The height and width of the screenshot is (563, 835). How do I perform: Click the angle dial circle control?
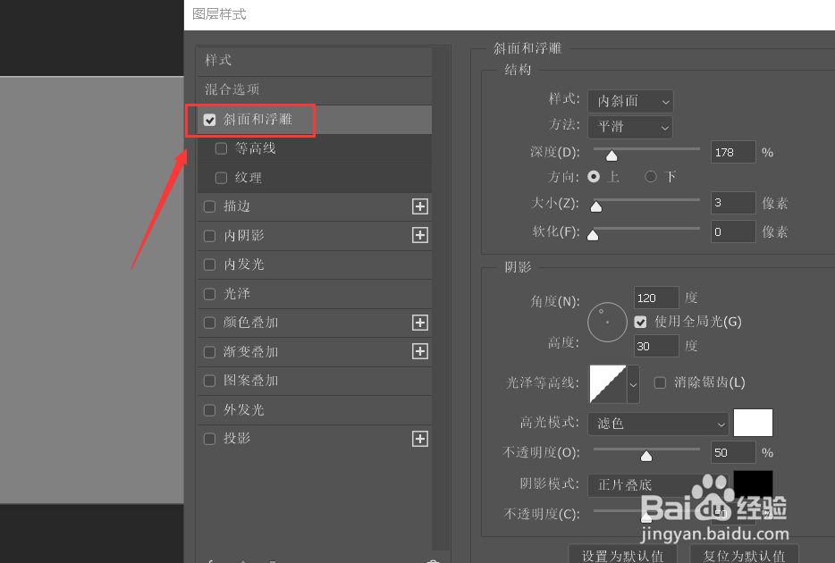pyautogui.click(x=608, y=323)
